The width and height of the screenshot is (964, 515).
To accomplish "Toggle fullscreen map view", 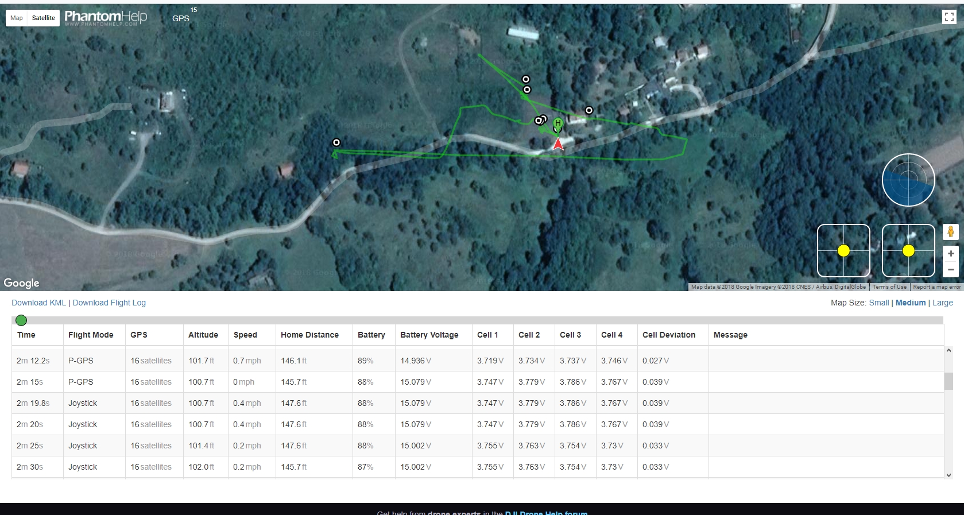I will pyautogui.click(x=949, y=17).
